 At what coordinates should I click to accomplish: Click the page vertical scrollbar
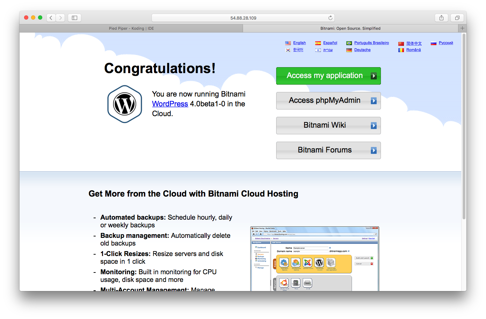tap(464, 126)
